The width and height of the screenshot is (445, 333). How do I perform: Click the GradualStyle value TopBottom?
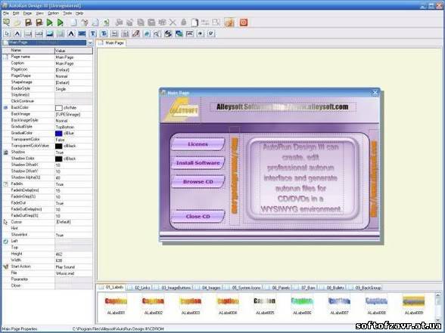73,127
